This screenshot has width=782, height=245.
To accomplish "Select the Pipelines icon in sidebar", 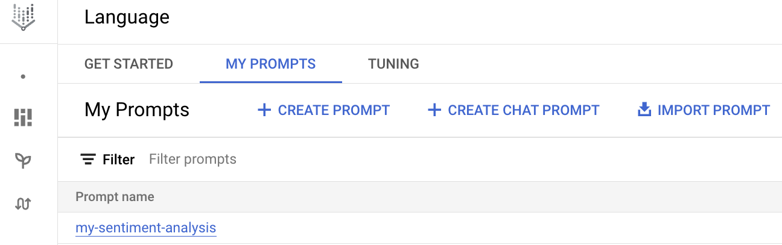I will click(x=23, y=204).
